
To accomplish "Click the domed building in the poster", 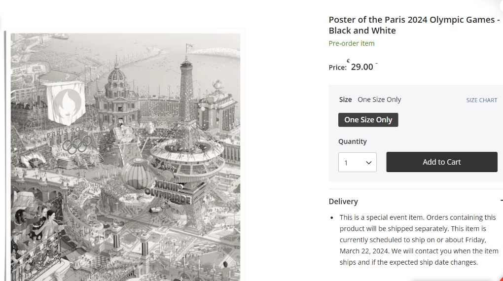I will pos(116,79).
